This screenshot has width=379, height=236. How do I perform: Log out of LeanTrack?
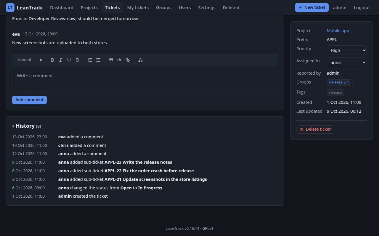point(362,8)
